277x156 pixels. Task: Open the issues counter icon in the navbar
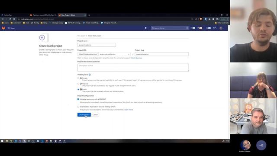tap(193, 28)
